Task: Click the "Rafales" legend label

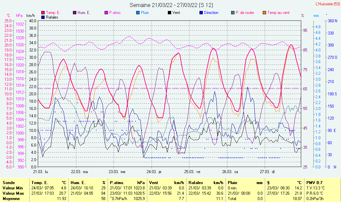Action: click(x=52, y=17)
